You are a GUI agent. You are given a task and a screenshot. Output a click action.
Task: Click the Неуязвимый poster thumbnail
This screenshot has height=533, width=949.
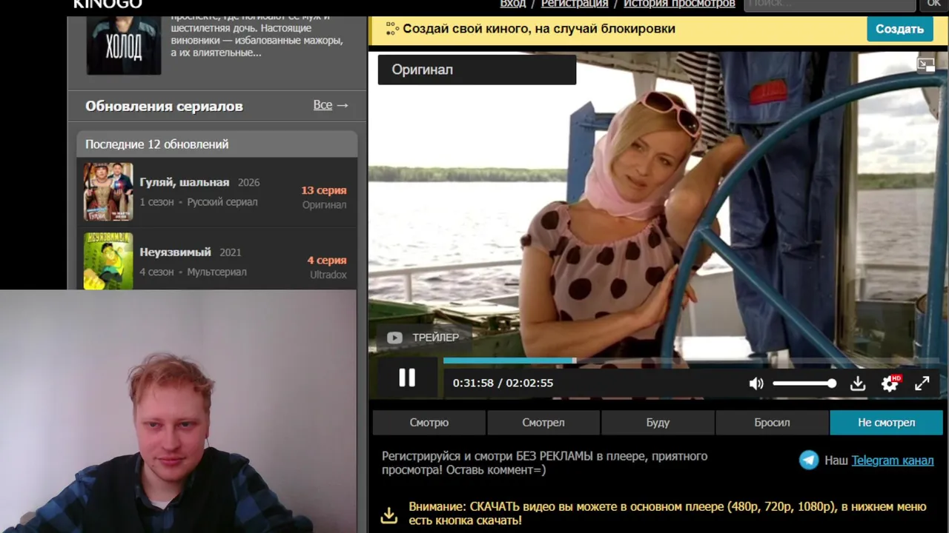[x=108, y=261]
